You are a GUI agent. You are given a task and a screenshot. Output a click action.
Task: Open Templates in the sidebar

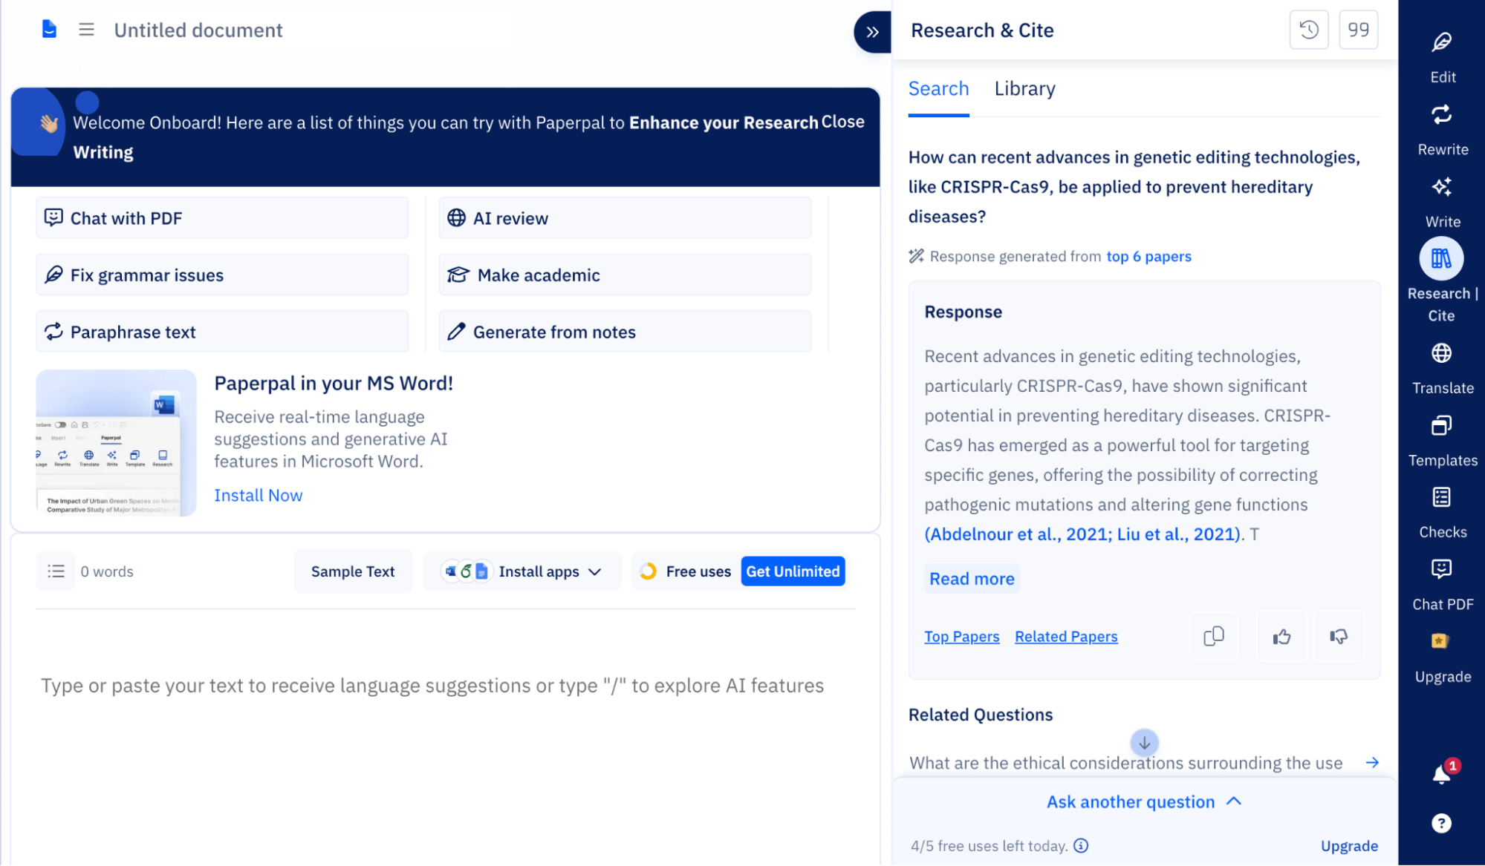click(1442, 441)
